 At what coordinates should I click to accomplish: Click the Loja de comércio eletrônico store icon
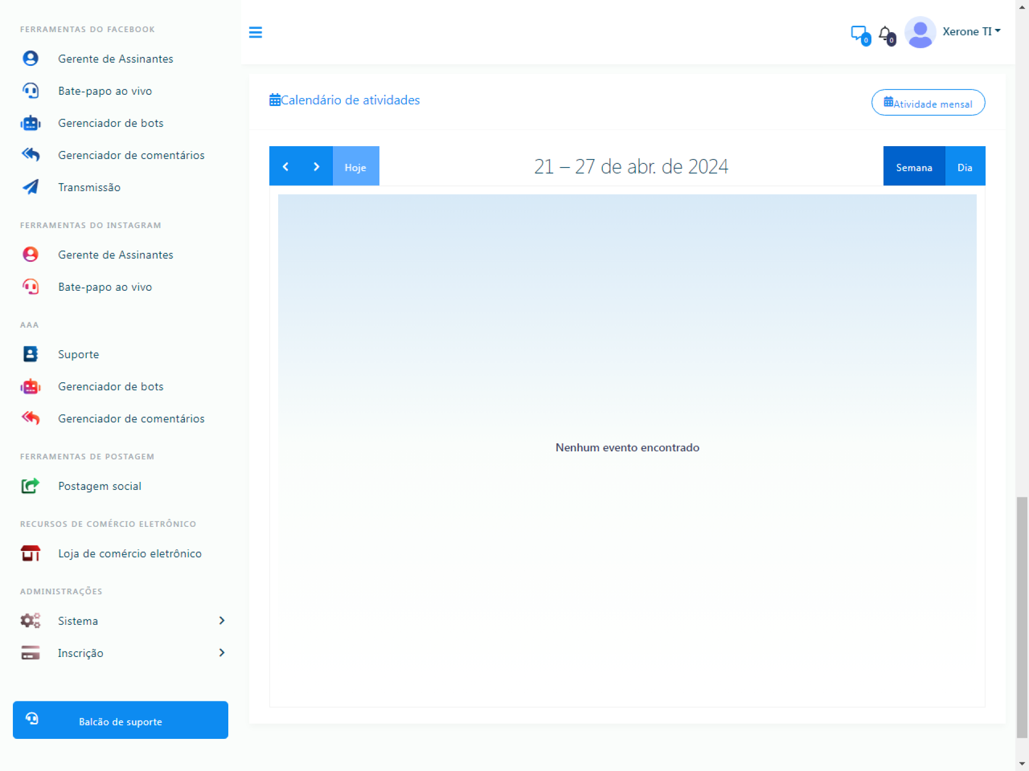[x=31, y=553]
